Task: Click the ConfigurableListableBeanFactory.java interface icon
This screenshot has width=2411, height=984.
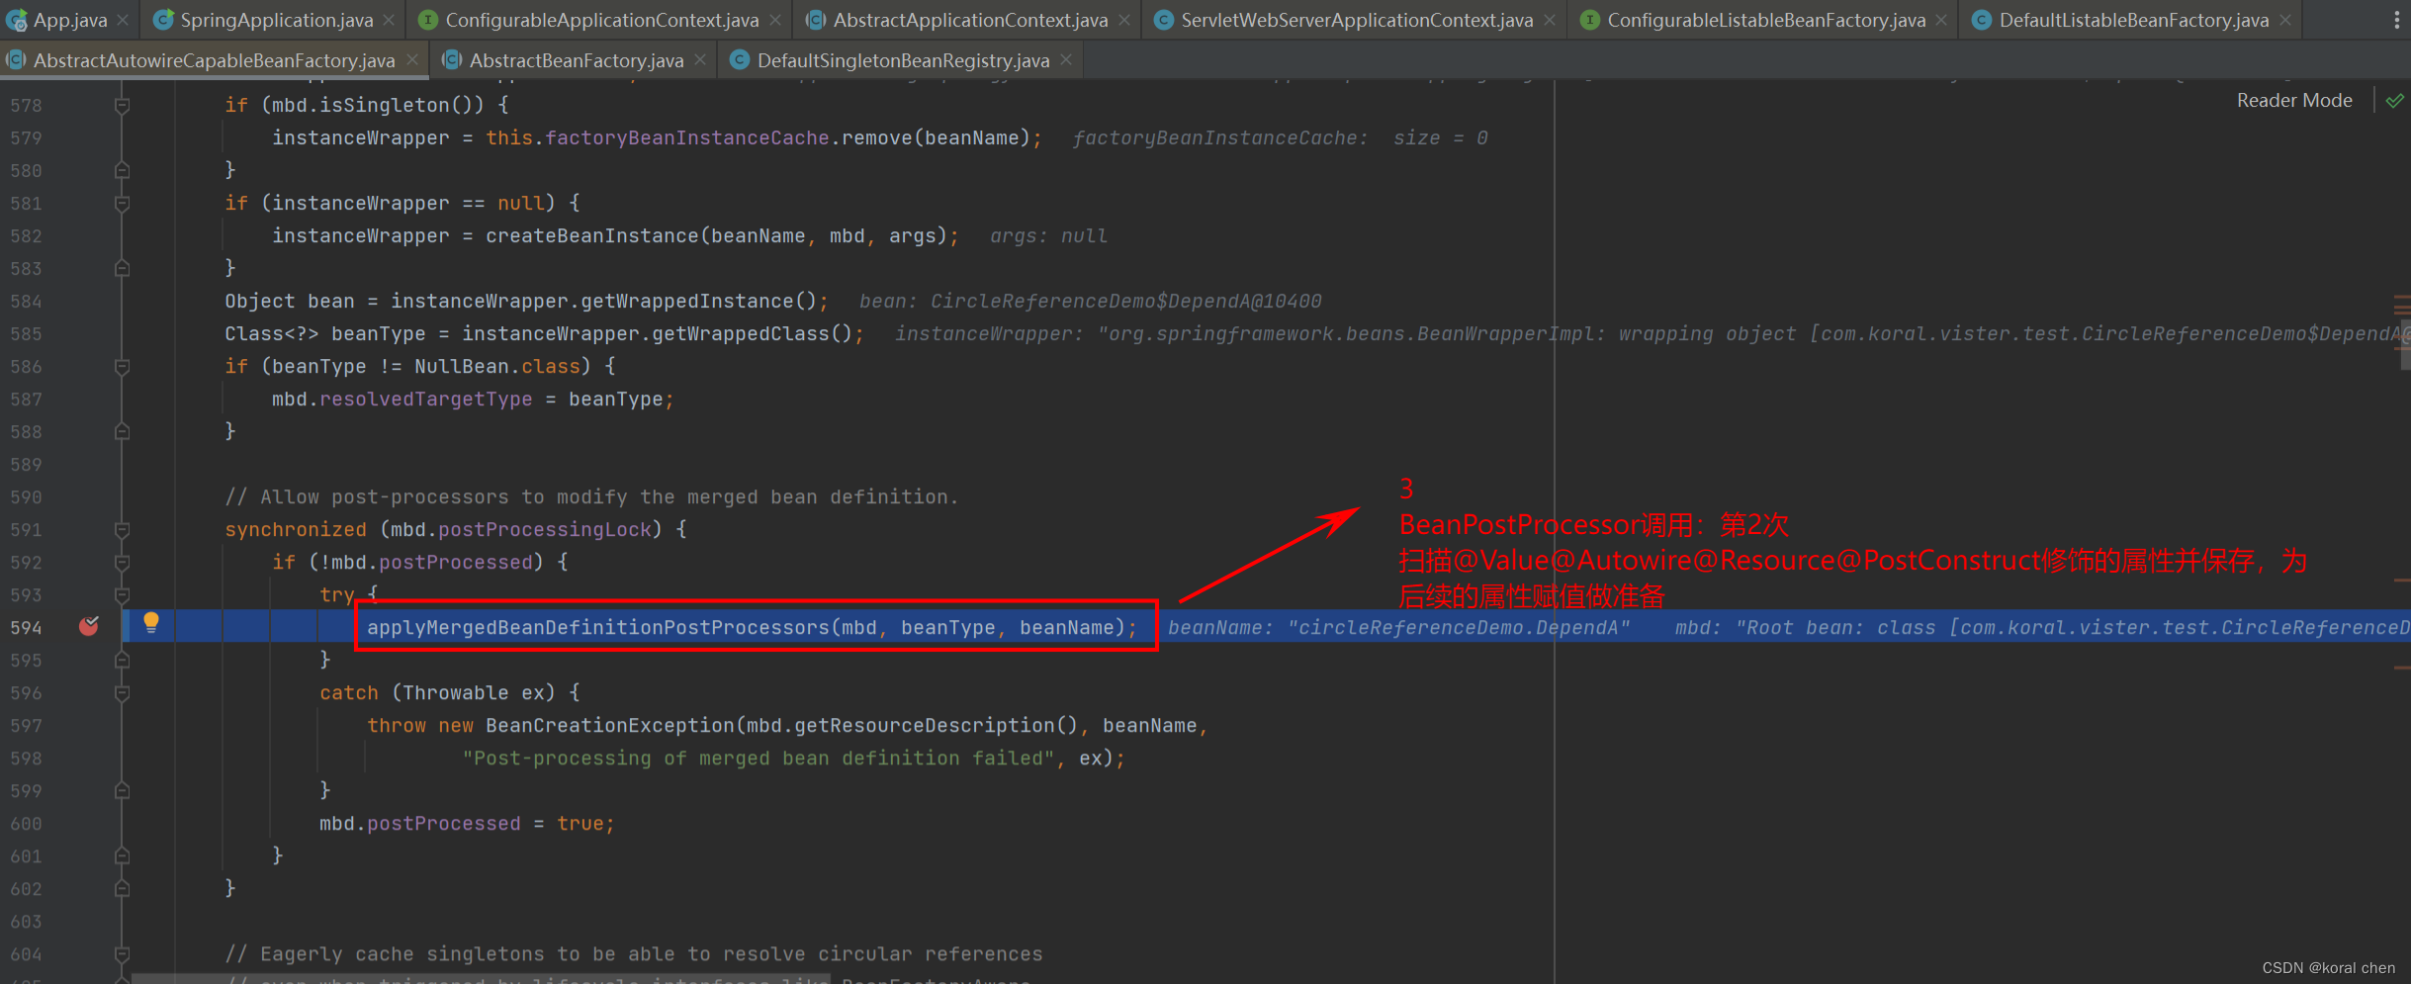Action: pos(1590,20)
